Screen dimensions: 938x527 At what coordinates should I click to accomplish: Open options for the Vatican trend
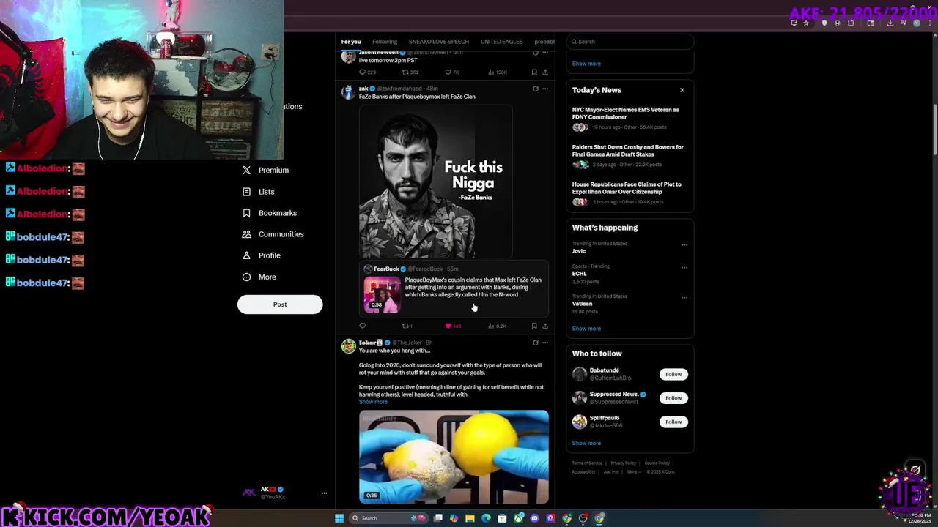click(x=684, y=298)
